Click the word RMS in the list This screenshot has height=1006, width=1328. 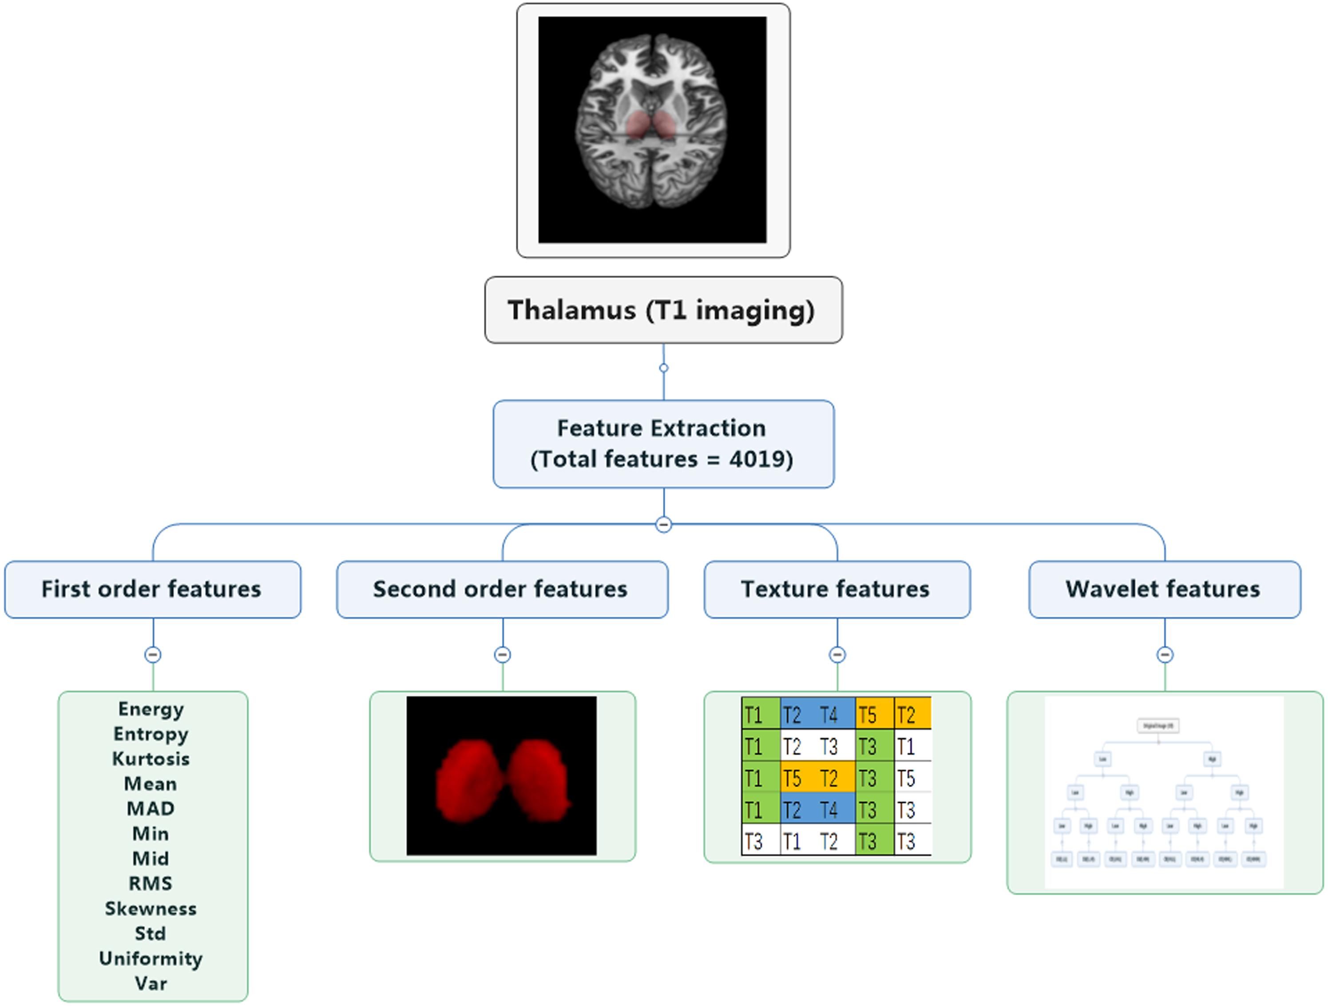point(151,883)
